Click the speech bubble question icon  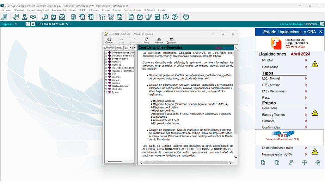pyautogui.click(x=166, y=17)
